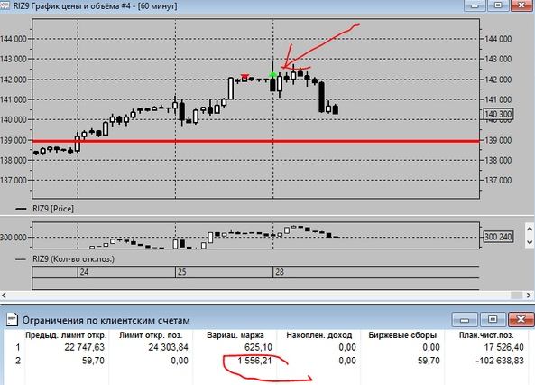535x385 pixels.
Task: Minimize the Ограничения по клиентским счетам panel
Action: pyautogui.click(x=465, y=320)
